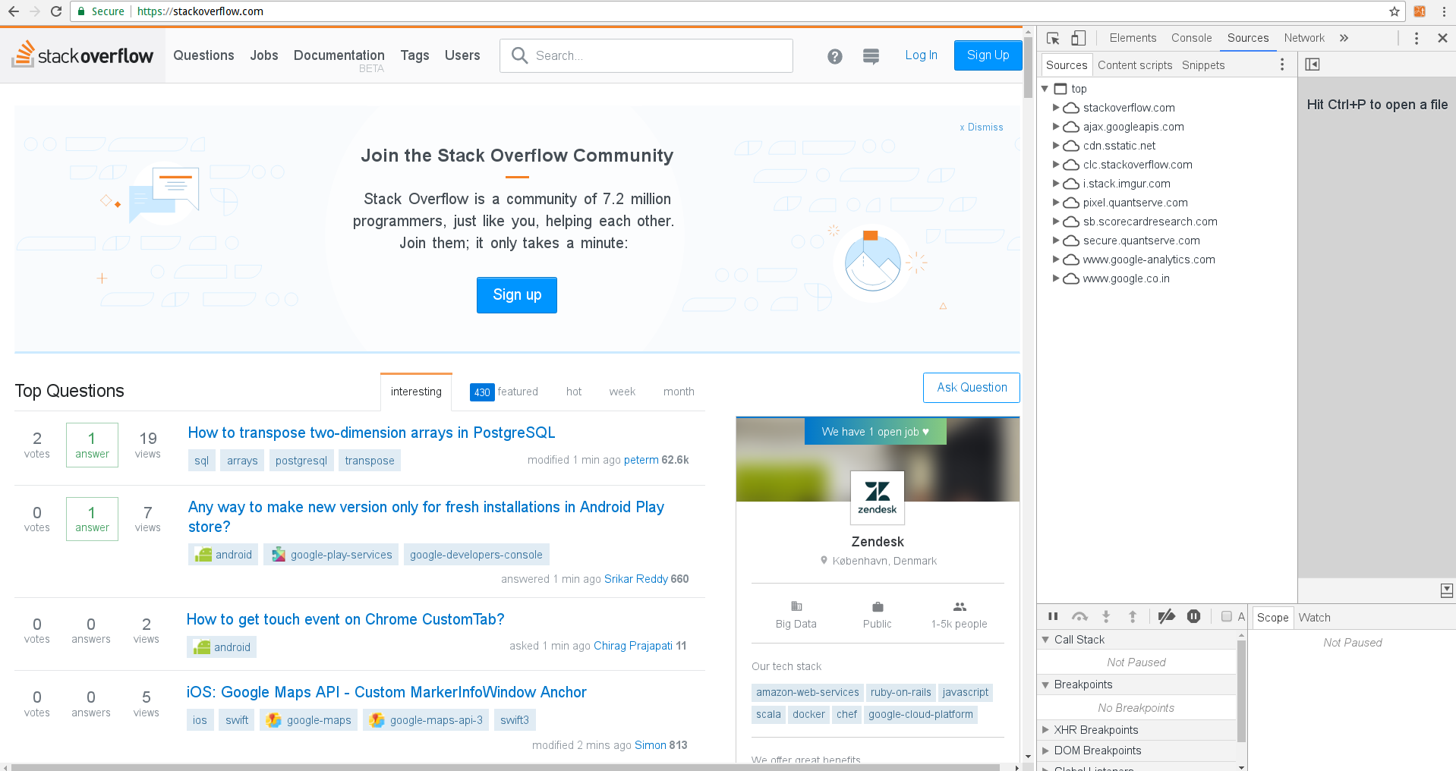This screenshot has width=1456, height=771.
Task: Switch to the Watch tab
Action: [1314, 618]
